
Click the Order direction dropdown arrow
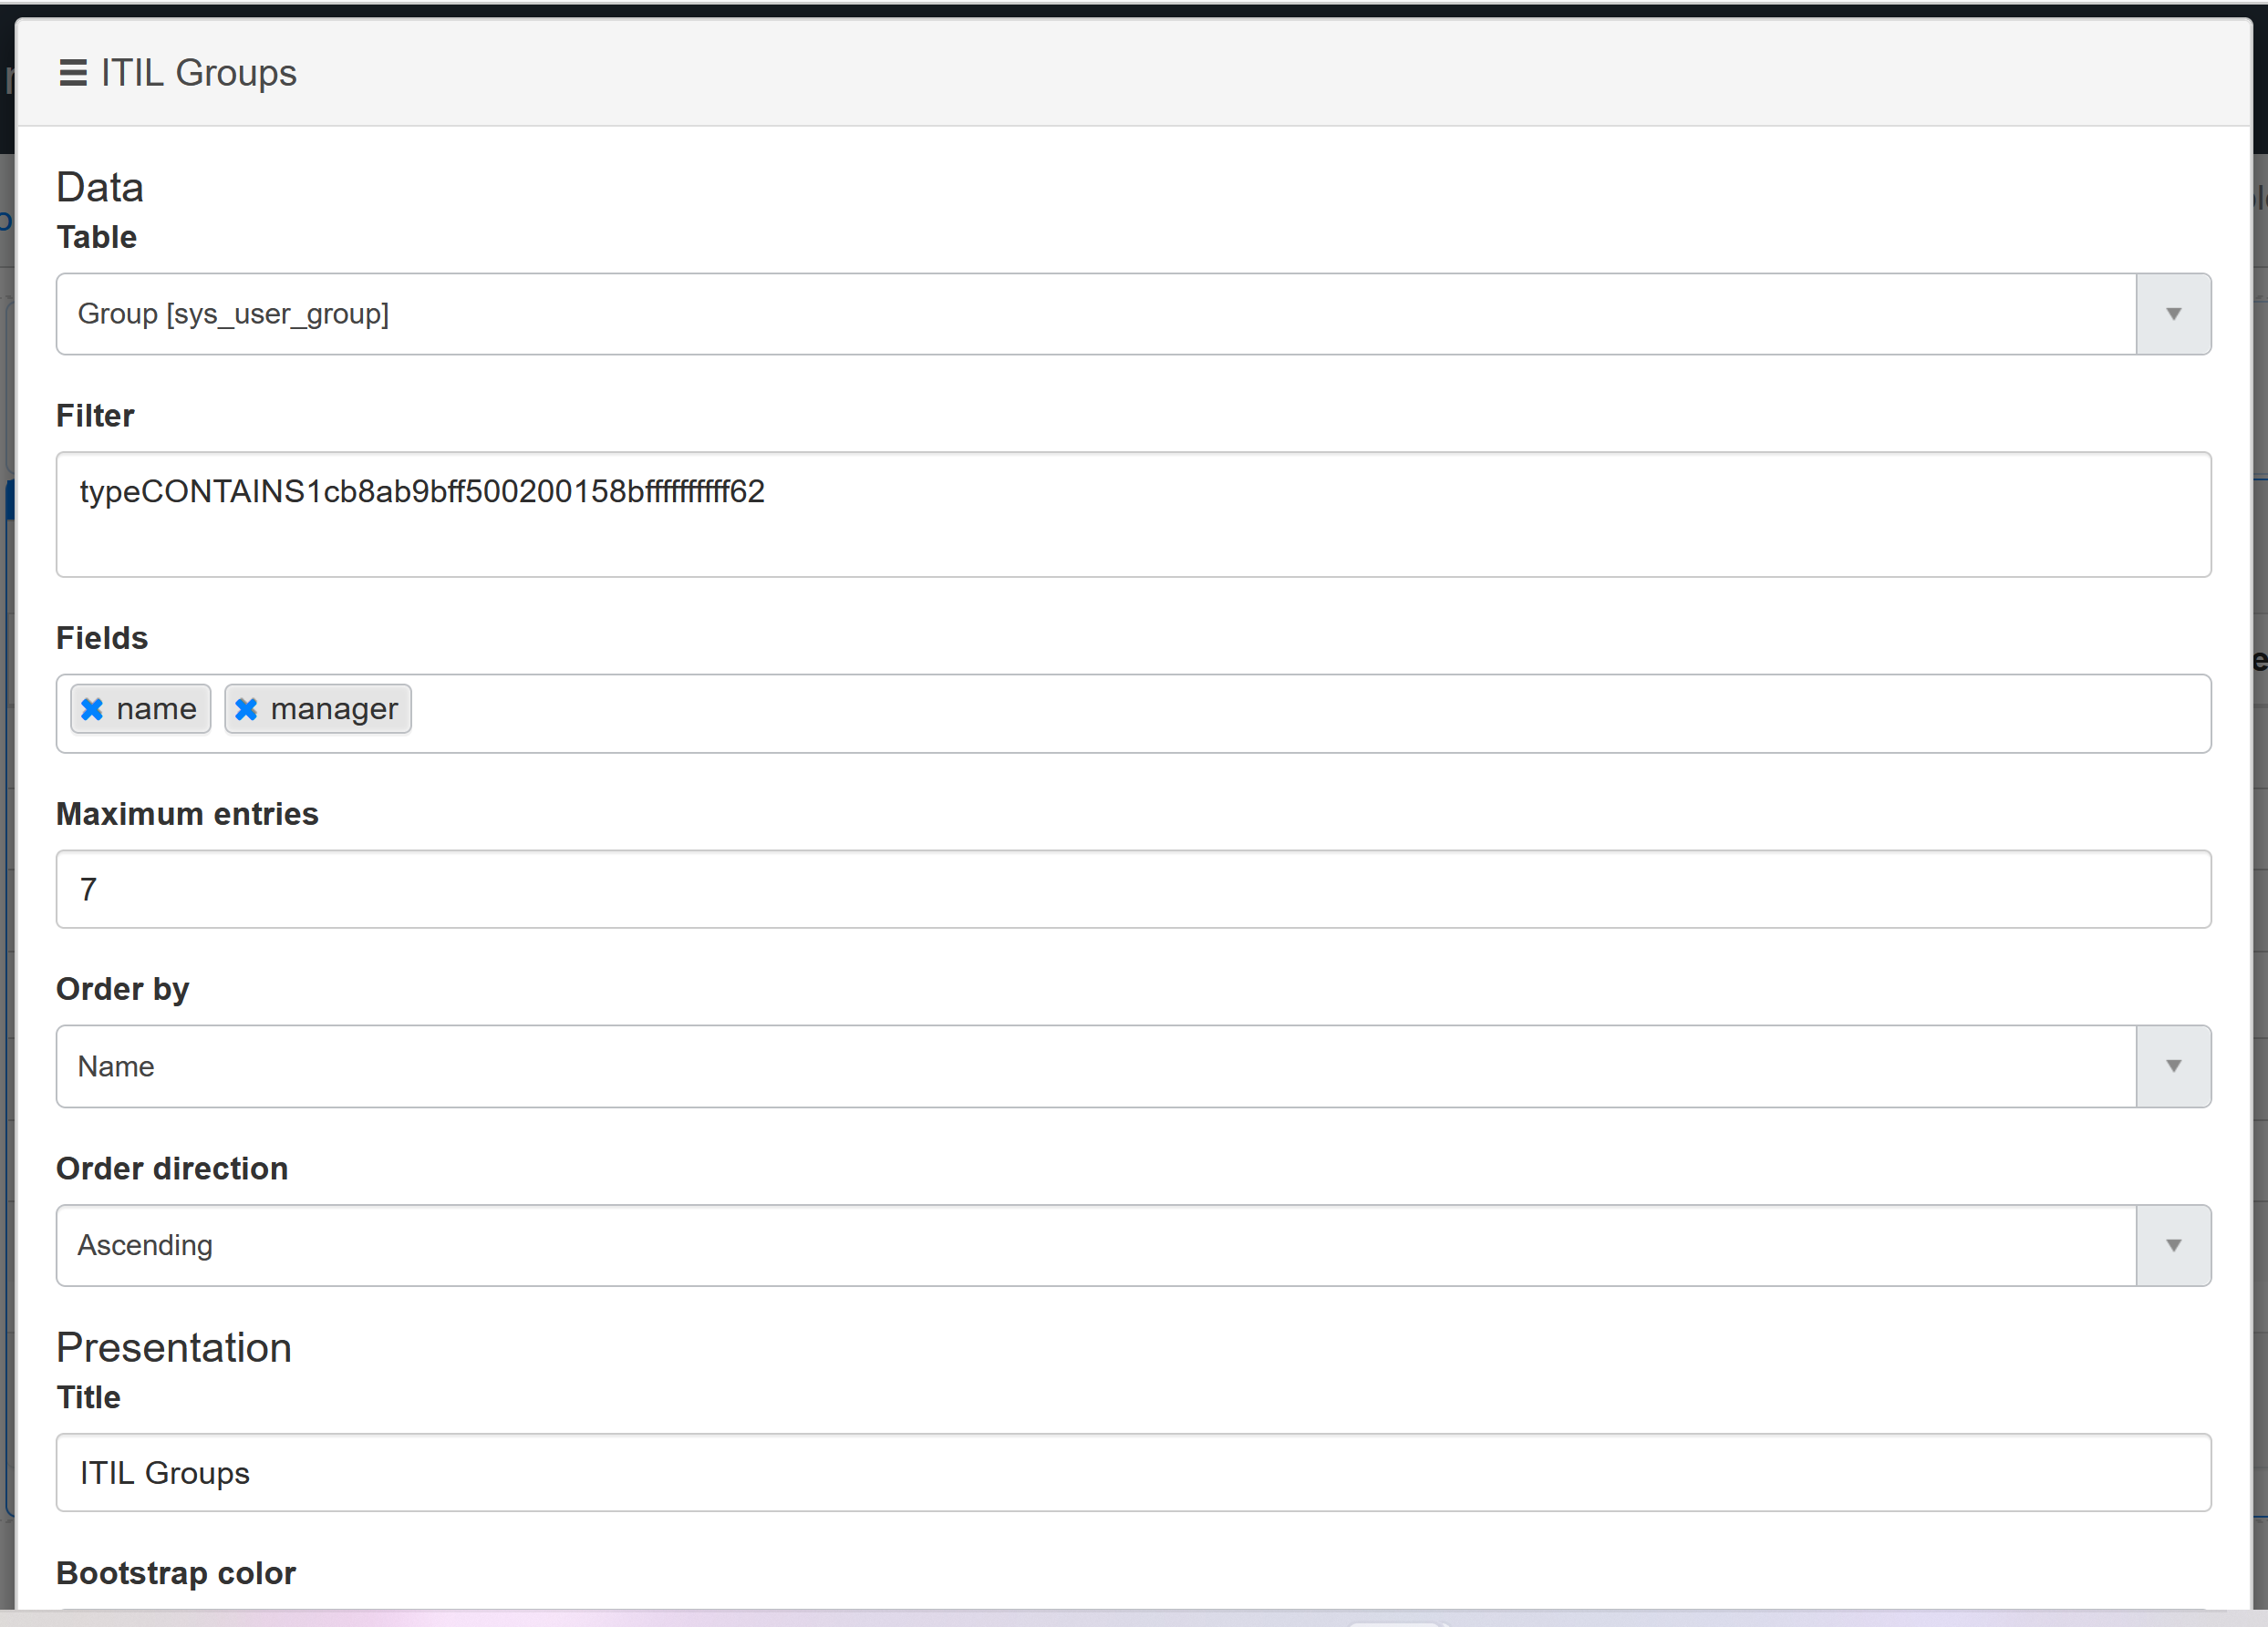click(x=2173, y=1245)
